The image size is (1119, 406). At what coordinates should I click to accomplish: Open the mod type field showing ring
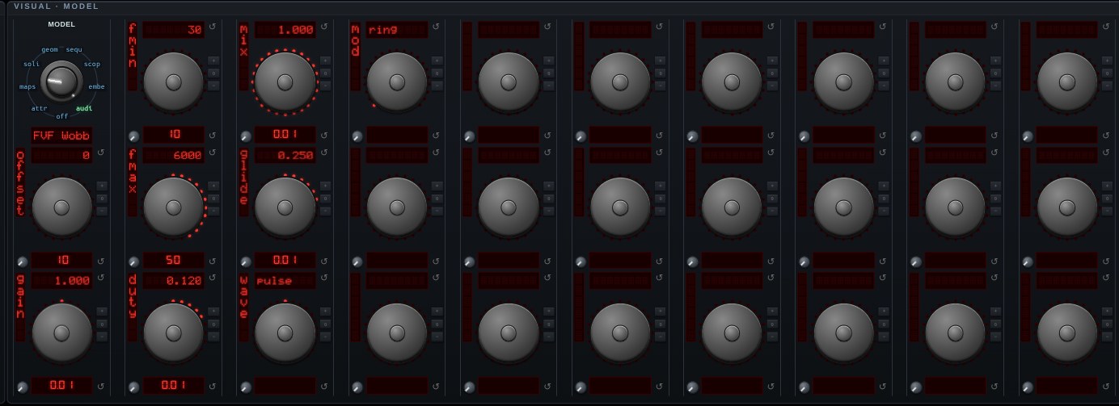pyautogui.click(x=396, y=30)
